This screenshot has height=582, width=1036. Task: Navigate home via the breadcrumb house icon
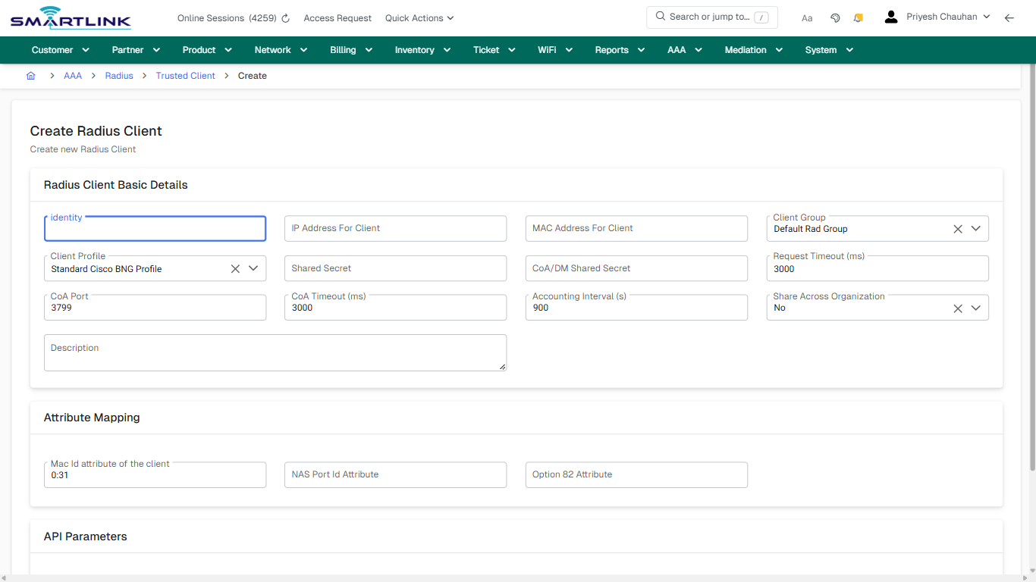[31, 76]
